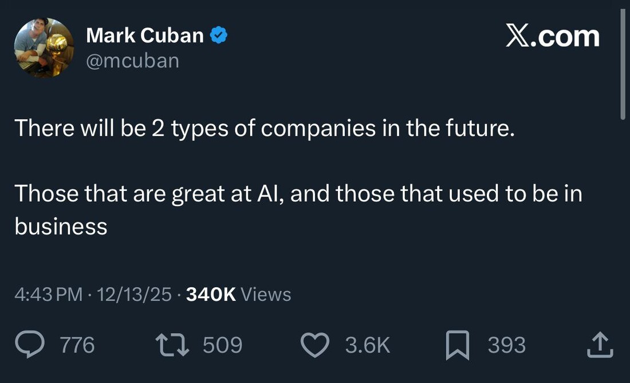The height and width of the screenshot is (383, 630).
Task: Click the blue verified checkmark badge
Action: 218,36
